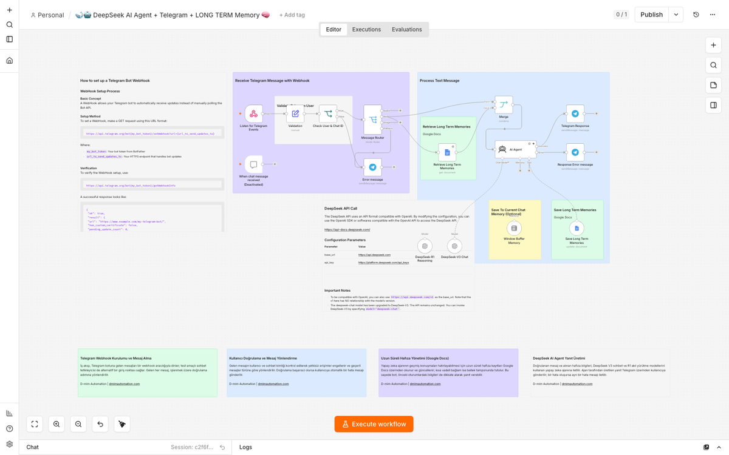729x455 pixels.
Task: Select the Telegram Response node
Action: [x=575, y=113]
